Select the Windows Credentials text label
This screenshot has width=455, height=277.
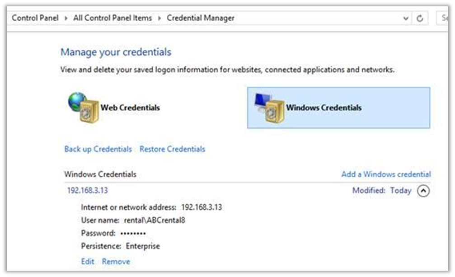click(324, 108)
